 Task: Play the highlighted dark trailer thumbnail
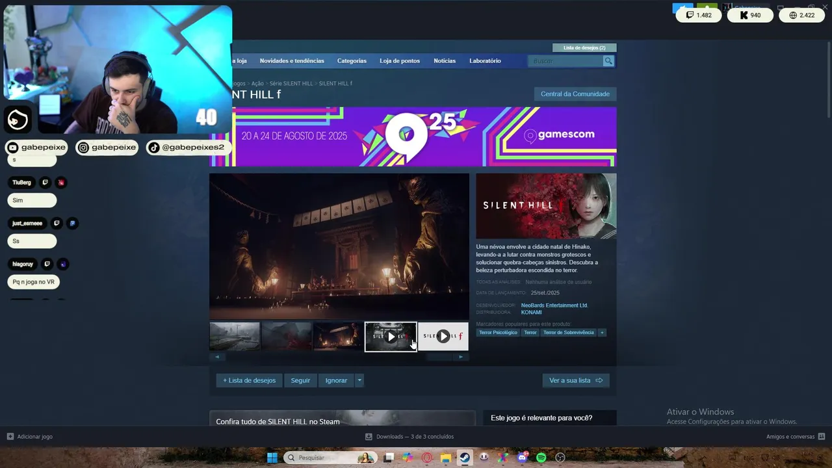(391, 337)
